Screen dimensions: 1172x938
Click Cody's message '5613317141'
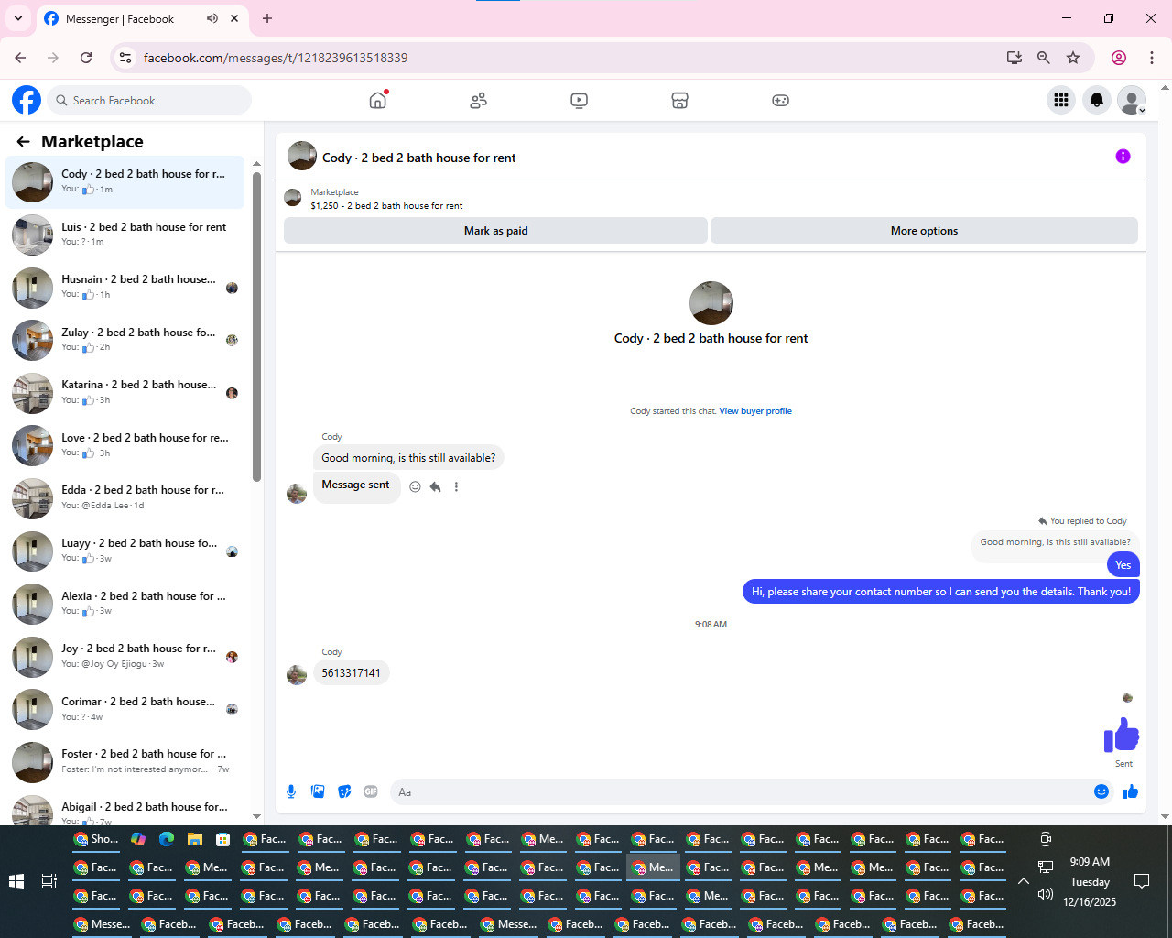[x=351, y=672]
